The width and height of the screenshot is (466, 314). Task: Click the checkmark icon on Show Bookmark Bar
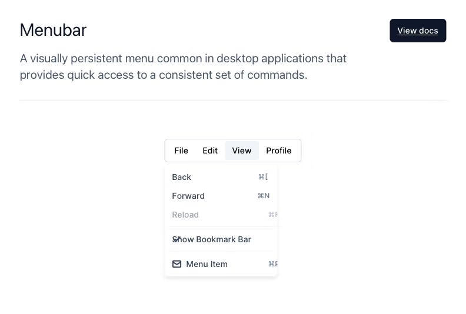tap(177, 239)
